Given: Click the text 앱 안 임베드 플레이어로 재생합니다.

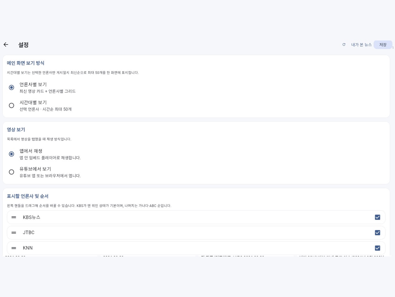Looking at the screenshot, I should 50,158.
